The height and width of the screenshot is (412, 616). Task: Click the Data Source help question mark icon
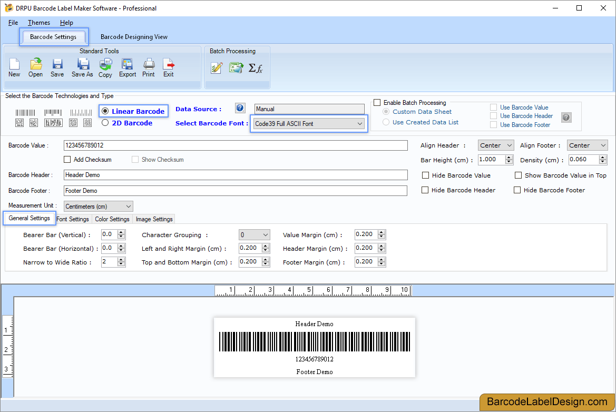coord(240,107)
